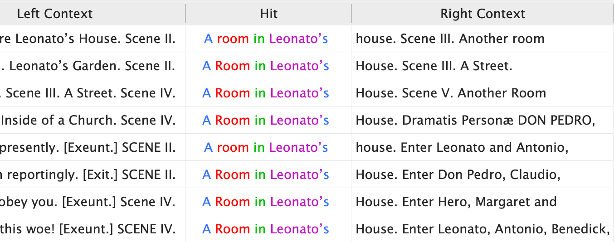
Task: Select the Right Context column header
Action: [482, 14]
